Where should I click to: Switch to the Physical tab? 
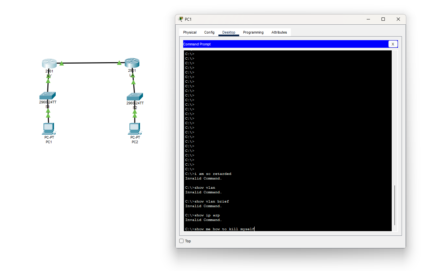pos(190,32)
